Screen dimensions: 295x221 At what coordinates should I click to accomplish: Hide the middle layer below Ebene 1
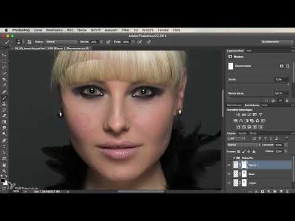point(229,174)
